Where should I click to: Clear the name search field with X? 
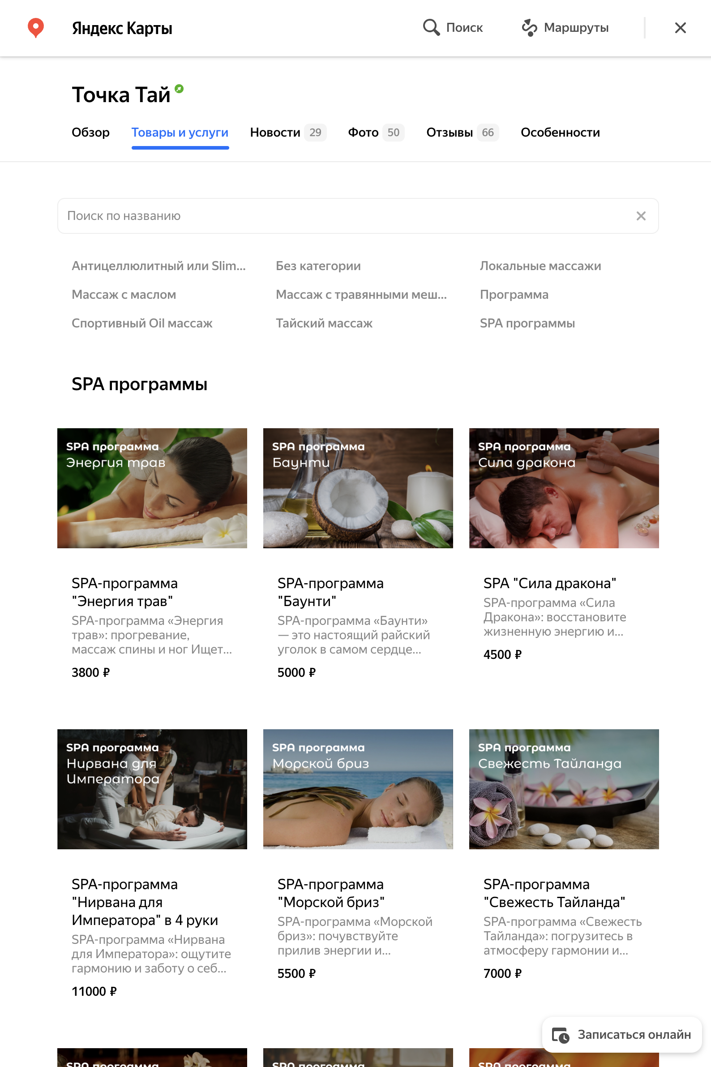coord(641,216)
